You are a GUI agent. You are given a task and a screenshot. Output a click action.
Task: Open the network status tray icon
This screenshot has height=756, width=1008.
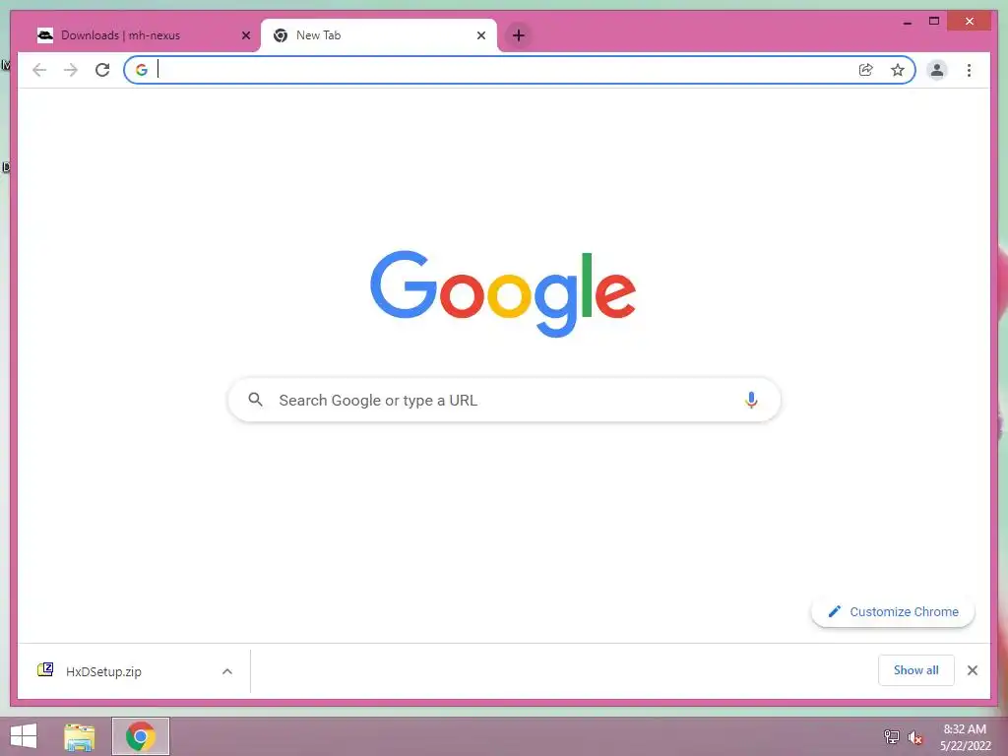pyautogui.click(x=891, y=736)
